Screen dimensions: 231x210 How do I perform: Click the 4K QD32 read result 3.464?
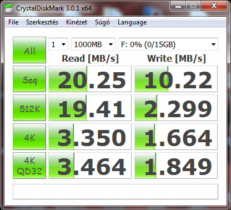tap(90, 166)
